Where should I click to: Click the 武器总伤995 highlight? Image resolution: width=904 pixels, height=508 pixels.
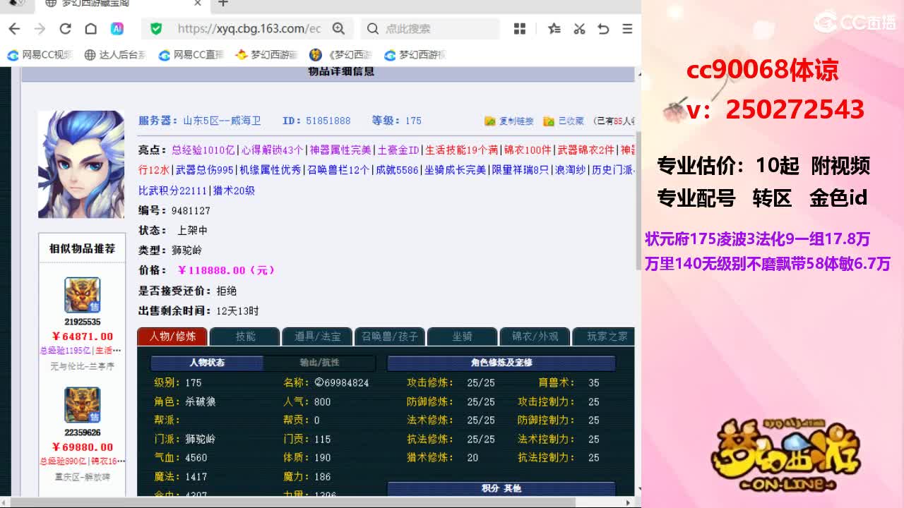204,170
